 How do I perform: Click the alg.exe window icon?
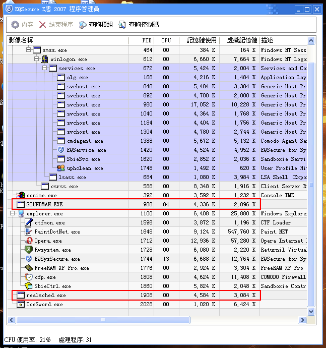61,77
